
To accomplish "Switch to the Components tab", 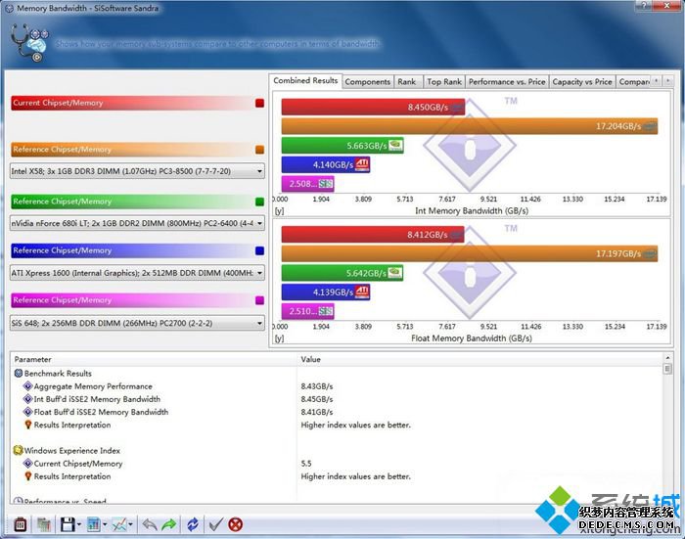I will pos(367,81).
